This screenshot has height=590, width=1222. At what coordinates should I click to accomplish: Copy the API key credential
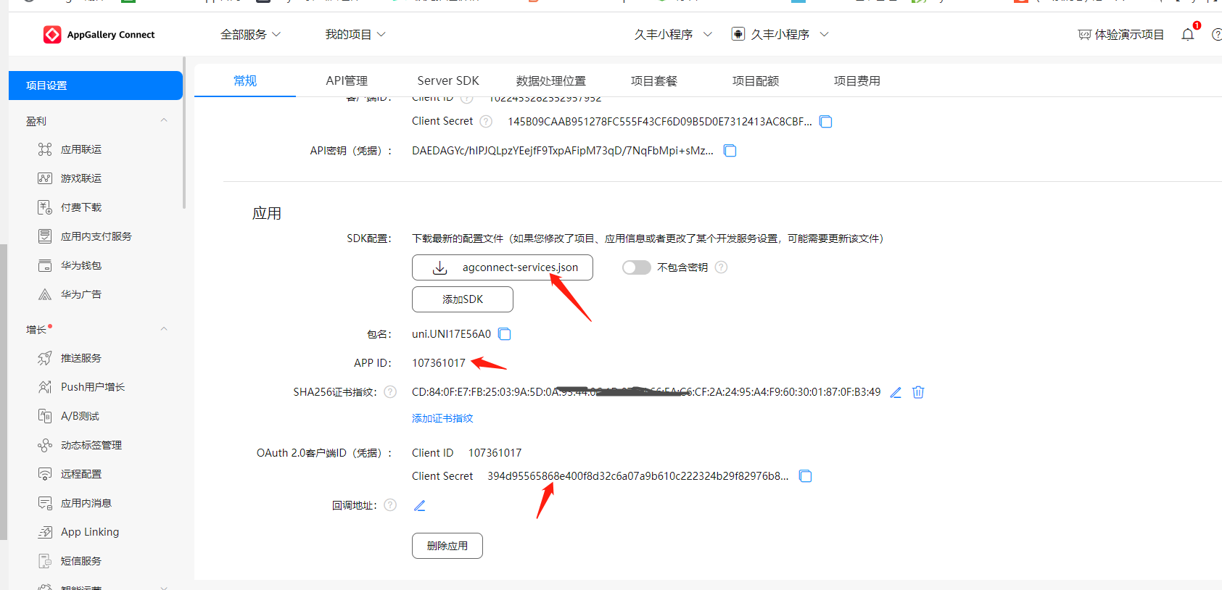(730, 151)
